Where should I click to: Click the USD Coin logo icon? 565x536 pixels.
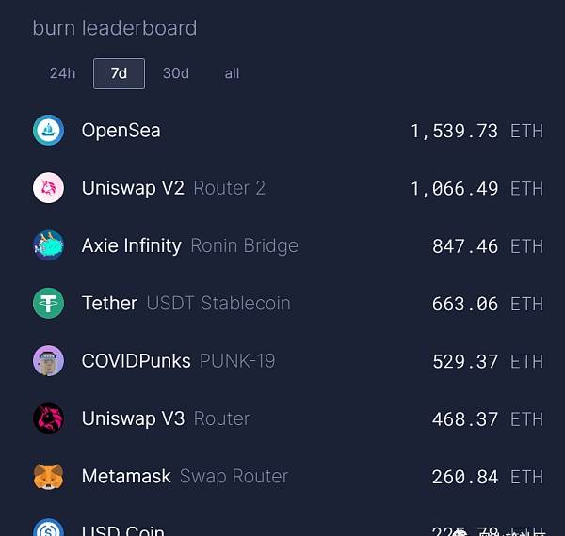pyautogui.click(x=48, y=528)
